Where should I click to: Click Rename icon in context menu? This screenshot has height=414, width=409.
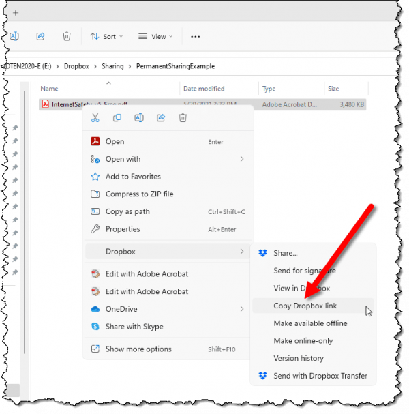tap(139, 118)
